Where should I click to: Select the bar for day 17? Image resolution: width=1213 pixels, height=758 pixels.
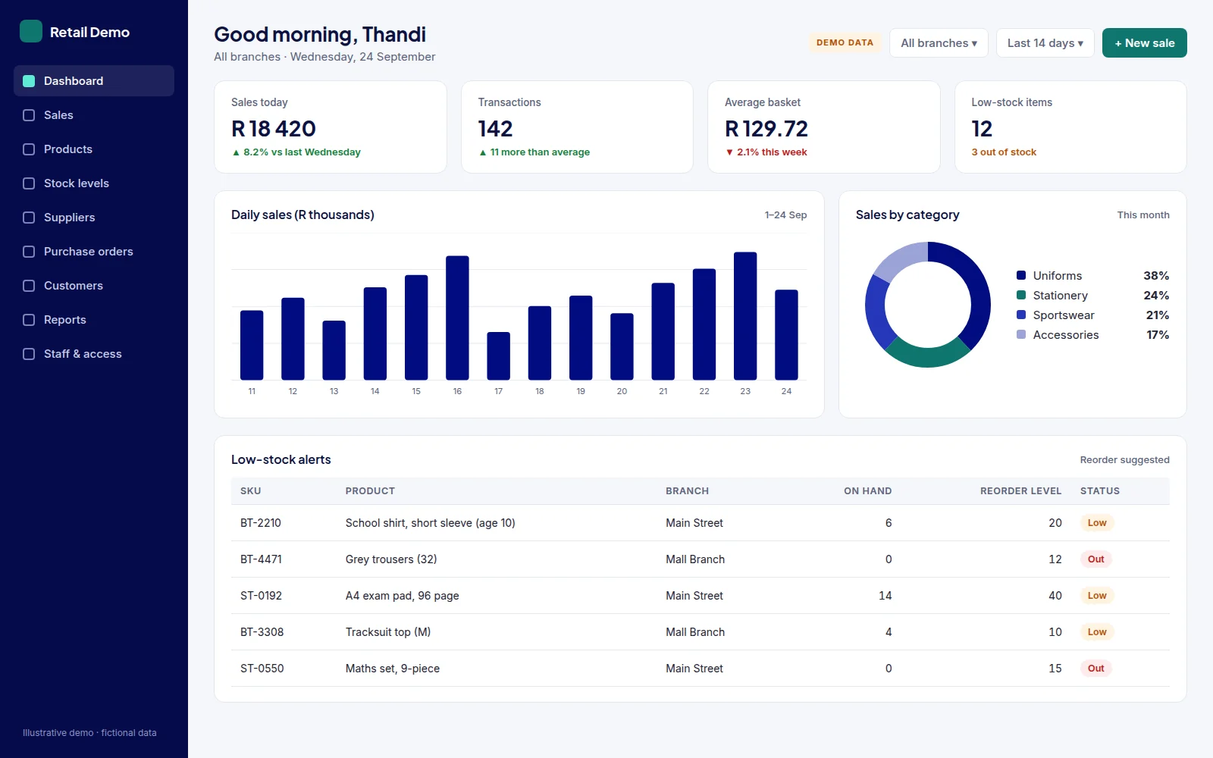(x=498, y=356)
